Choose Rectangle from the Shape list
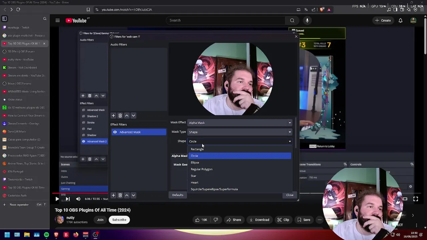The width and height of the screenshot is (427, 240). click(x=240, y=149)
